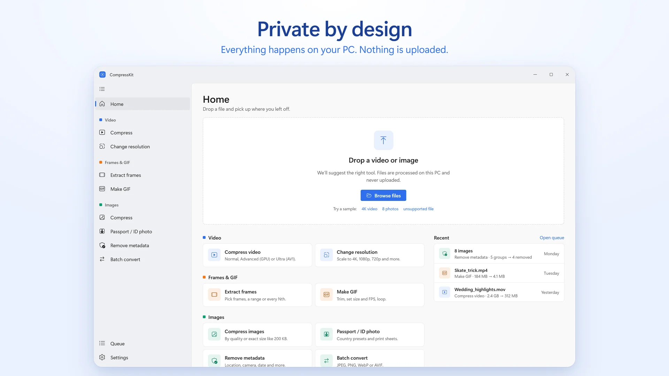This screenshot has width=669, height=376.
Task: Open Change resolution in the sidebar
Action: coord(143,146)
